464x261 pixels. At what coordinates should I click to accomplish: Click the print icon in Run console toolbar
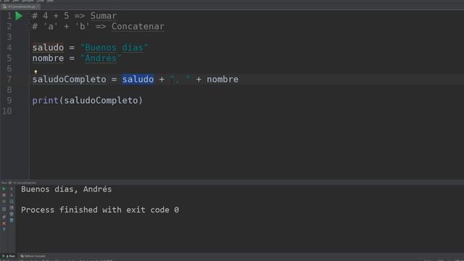pyautogui.click(x=12, y=214)
